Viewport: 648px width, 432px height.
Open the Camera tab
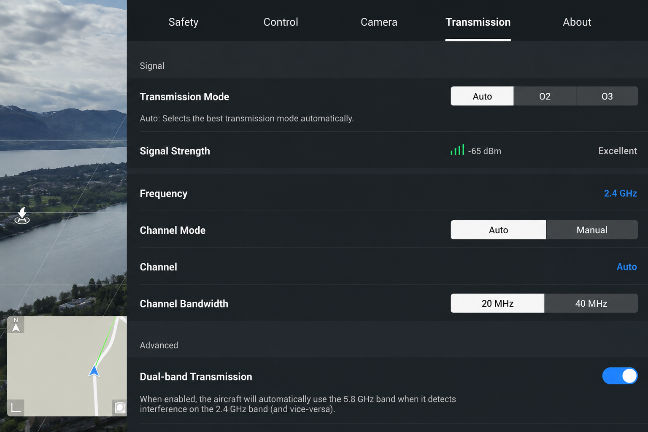[379, 22]
